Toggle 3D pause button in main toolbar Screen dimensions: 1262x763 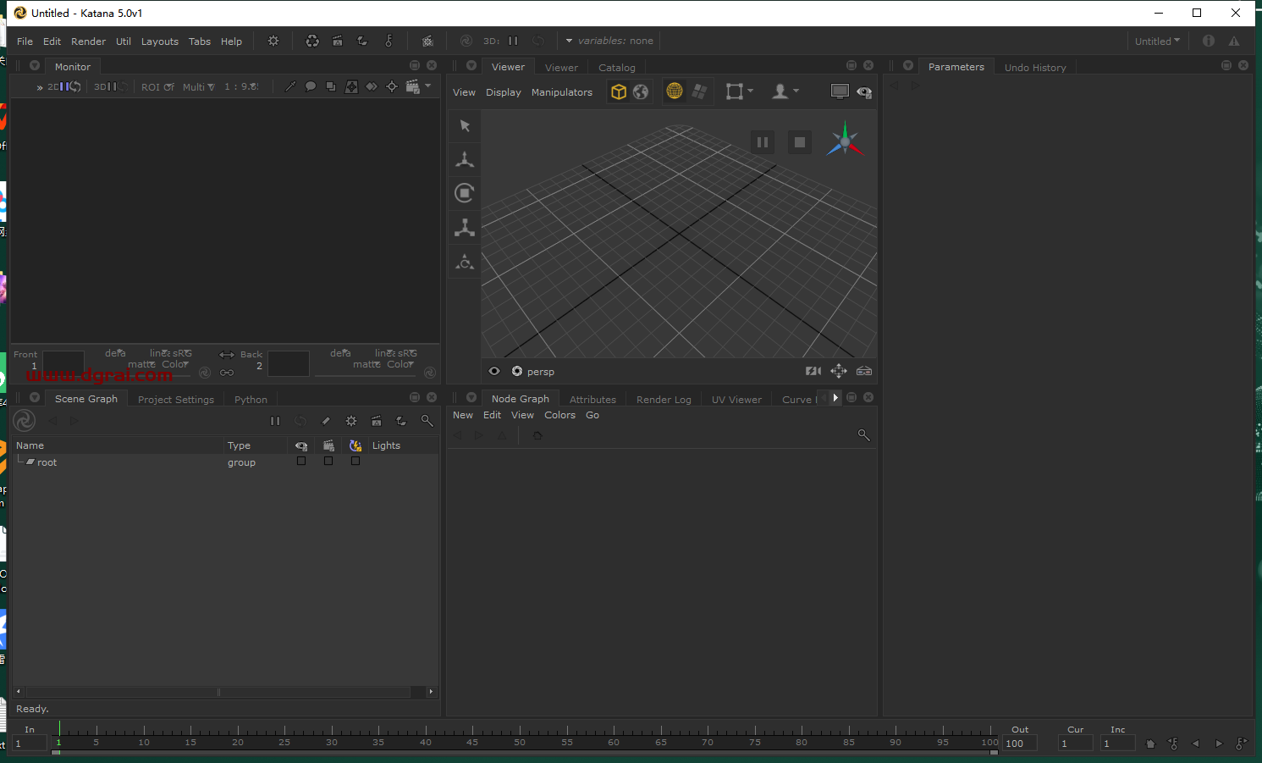513,41
